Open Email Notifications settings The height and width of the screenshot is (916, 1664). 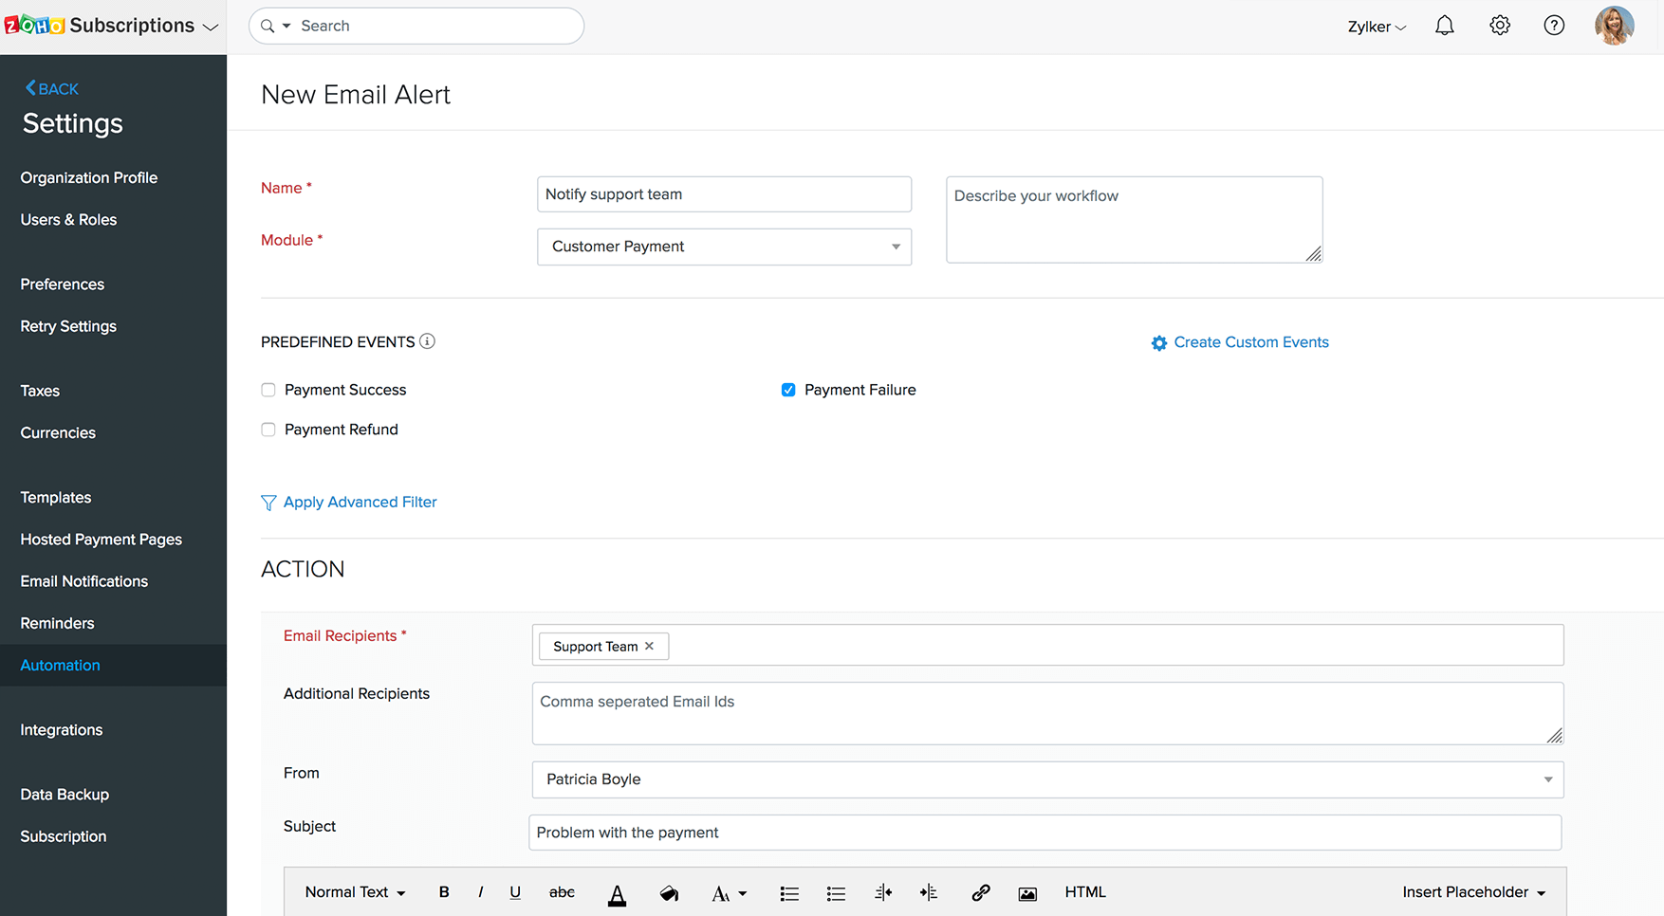[83, 581]
